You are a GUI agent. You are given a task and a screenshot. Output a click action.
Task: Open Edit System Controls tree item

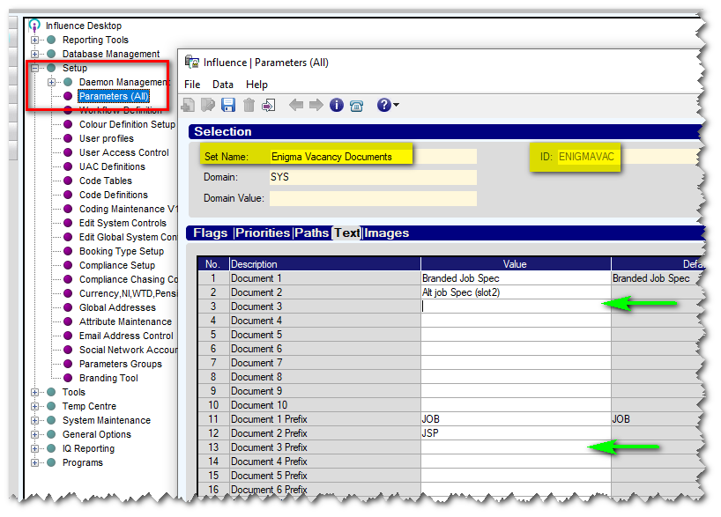click(x=123, y=223)
